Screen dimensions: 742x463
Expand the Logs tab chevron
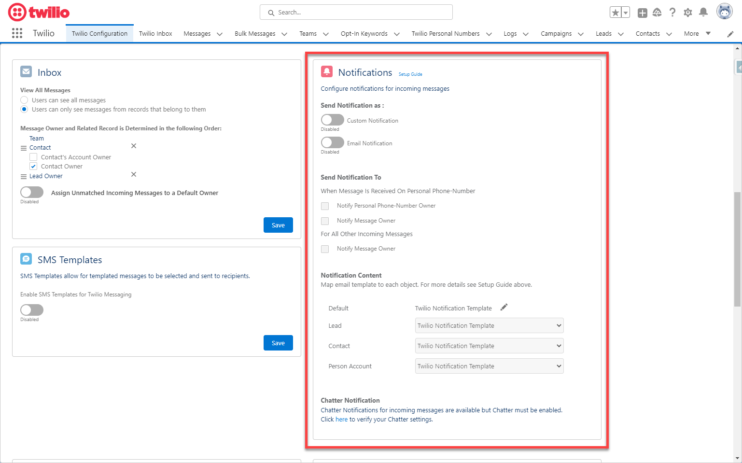pos(526,34)
